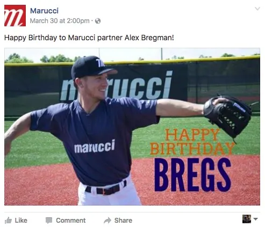Click the thumbs-up Like icon

click(8, 221)
